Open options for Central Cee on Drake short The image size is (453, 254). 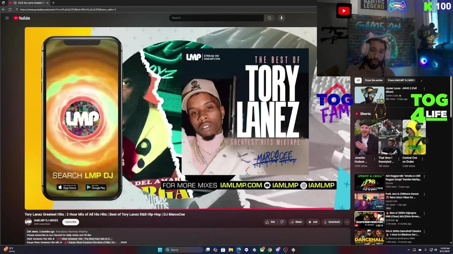pyautogui.click(x=422, y=159)
